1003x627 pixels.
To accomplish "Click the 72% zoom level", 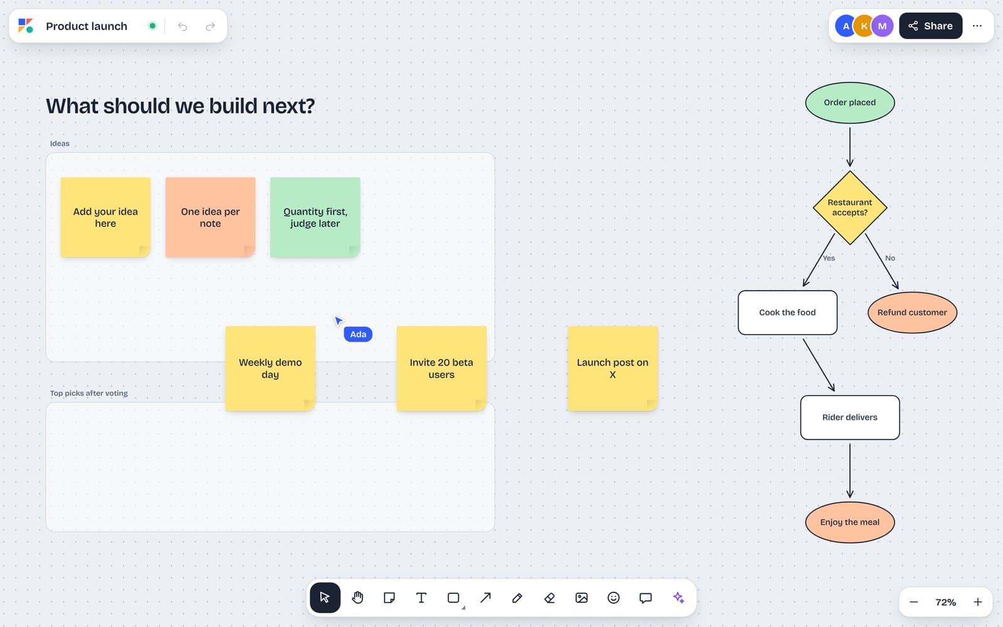I will point(945,602).
